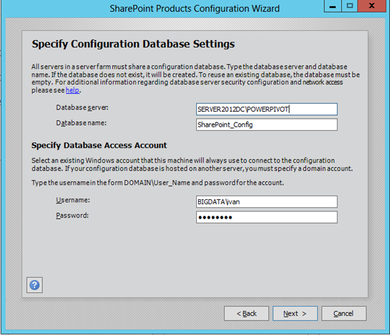Focus the Database name text box
The height and width of the screenshot is (335, 390).
tap(266, 124)
